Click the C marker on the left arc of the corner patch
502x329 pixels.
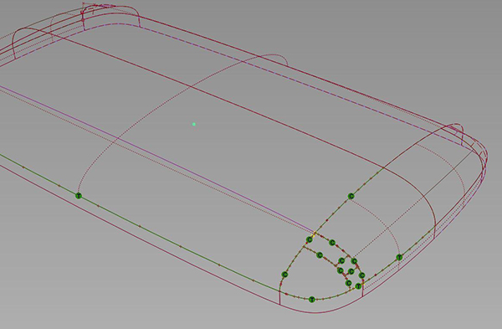(285, 275)
